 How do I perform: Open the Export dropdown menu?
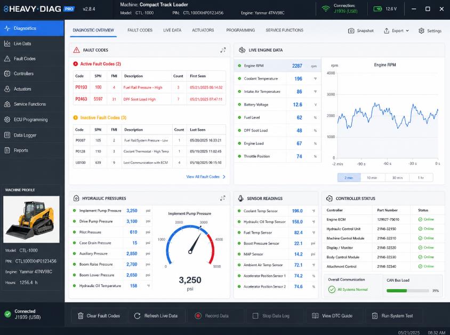click(x=396, y=31)
